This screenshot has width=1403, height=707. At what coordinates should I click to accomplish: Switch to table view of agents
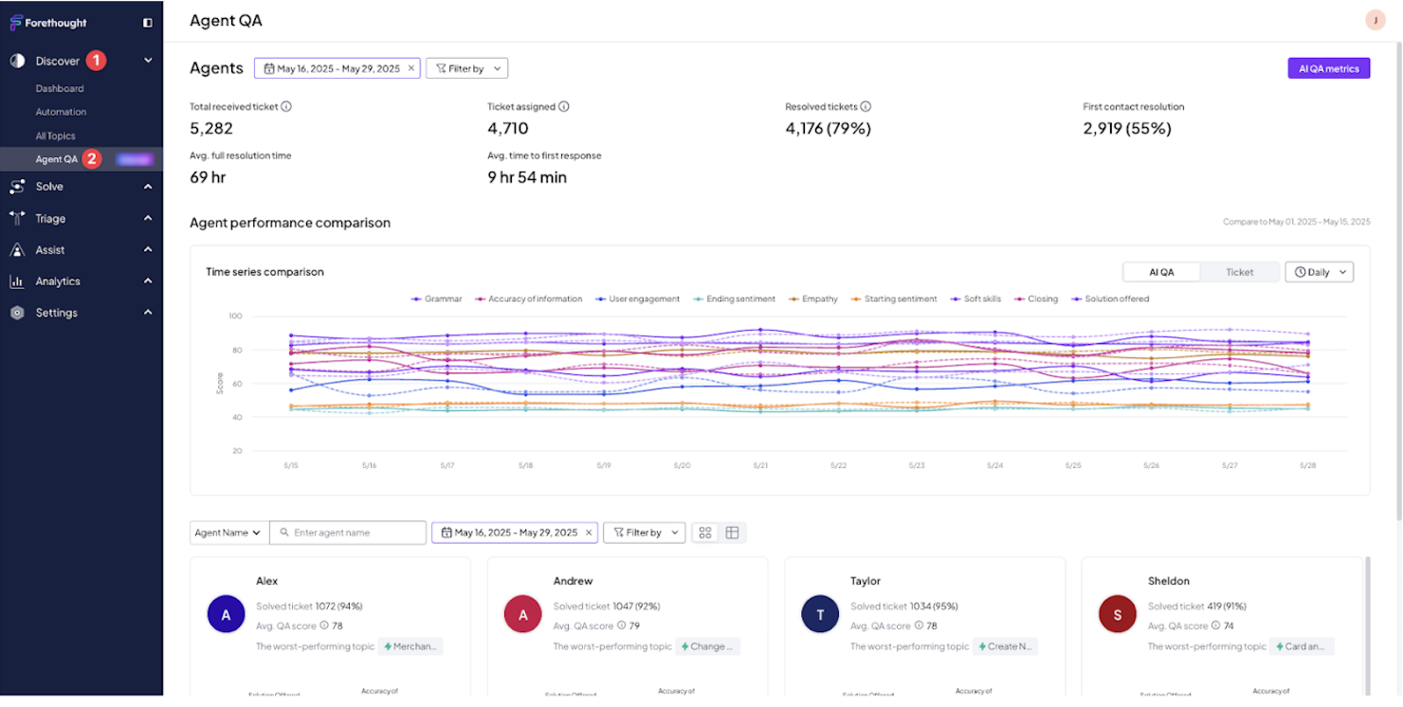coord(732,532)
